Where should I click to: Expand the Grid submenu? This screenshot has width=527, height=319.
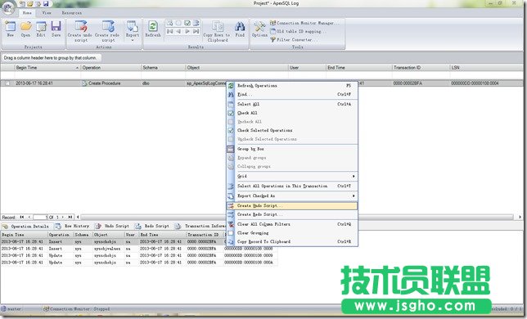pos(292,176)
